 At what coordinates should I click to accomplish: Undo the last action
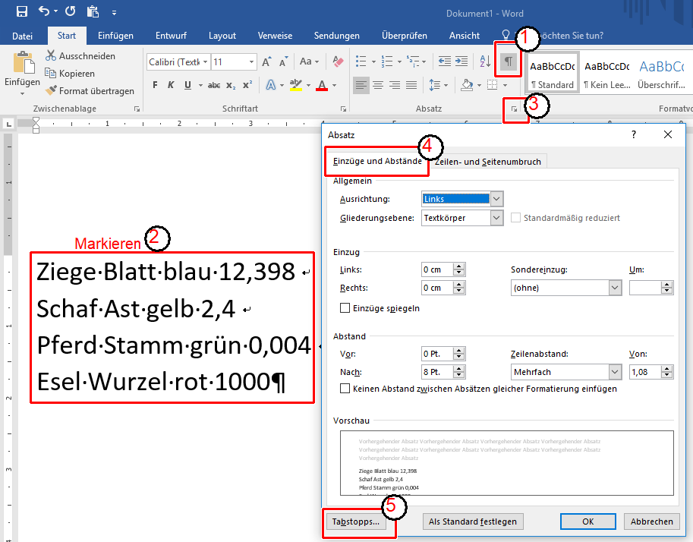pyautogui.click(x=44, y=11)
